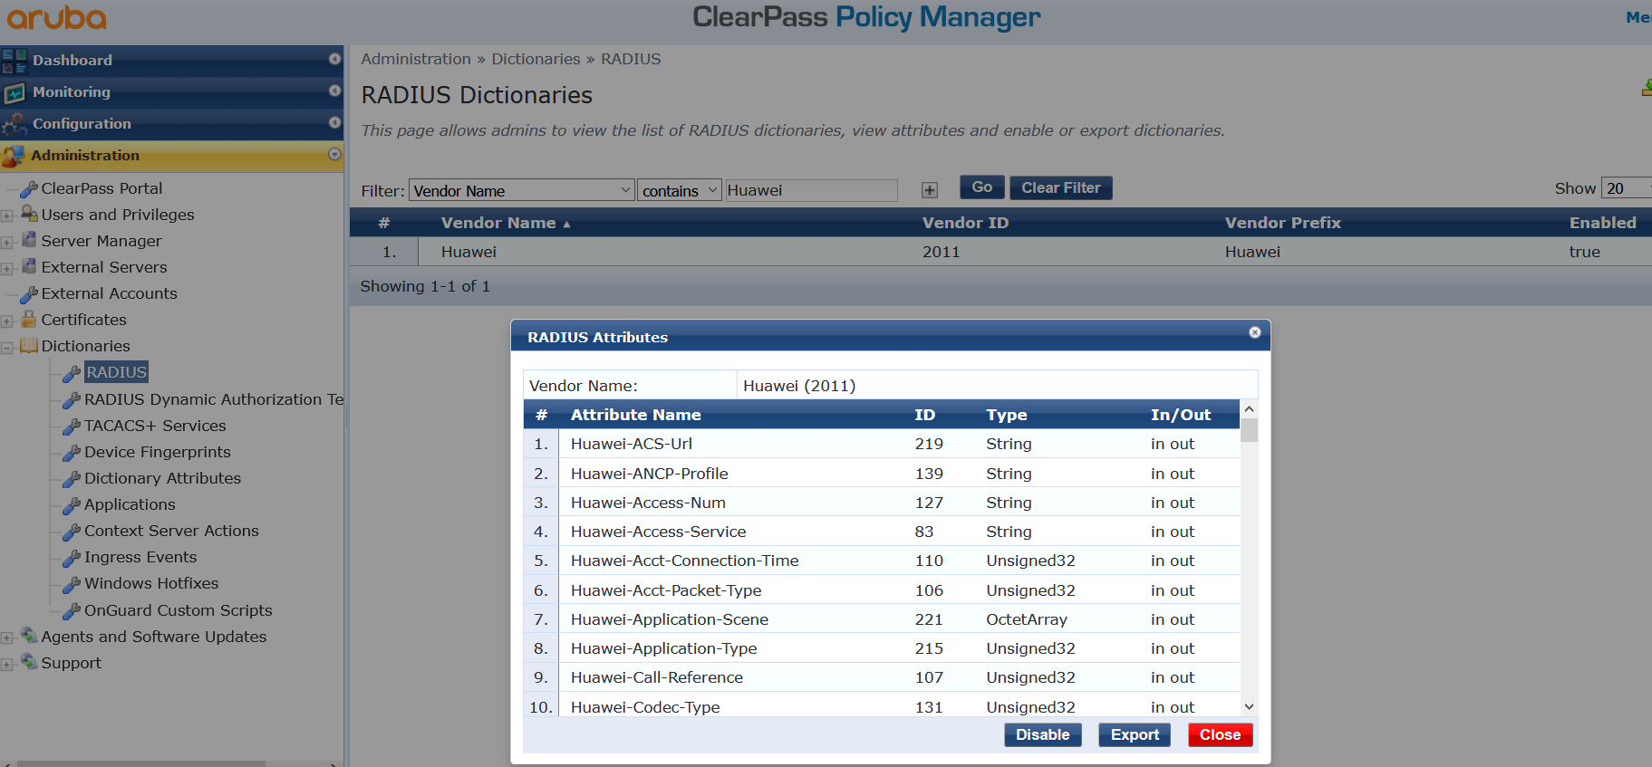Collapse the Dictionaries tree node
The height and width of the screenshot is (767, 1652).
pyautogui.click(x=7, y=347)
